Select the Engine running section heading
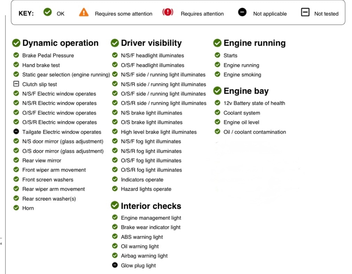The width and height of the screenshot is (352, 274). coord(254,43)
